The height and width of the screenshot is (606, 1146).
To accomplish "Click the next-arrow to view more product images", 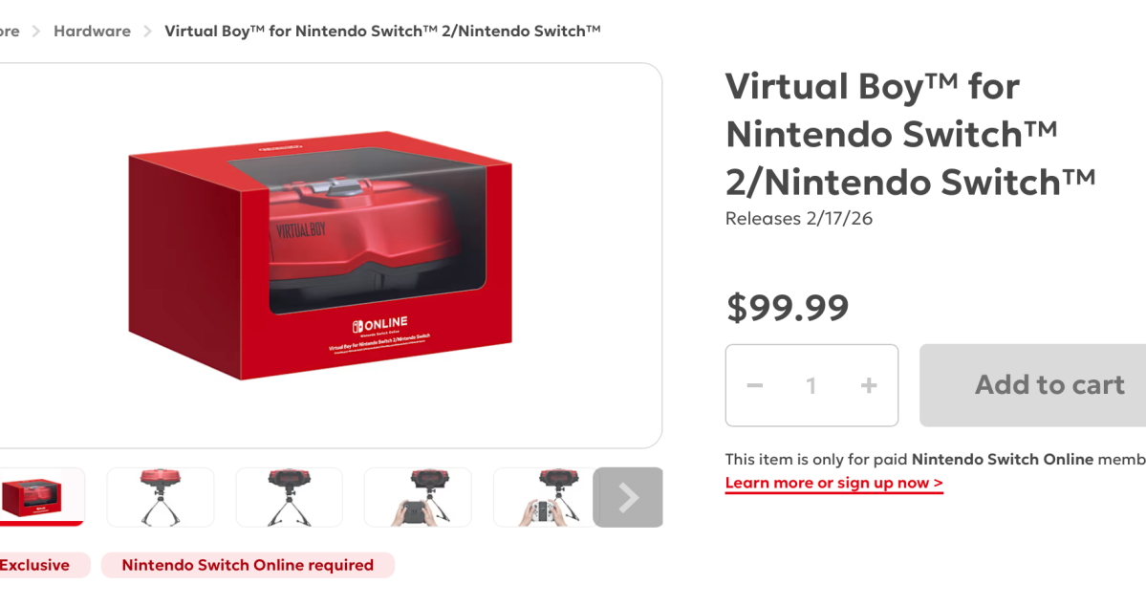I will pyautogui.click(x=627, y=497).
